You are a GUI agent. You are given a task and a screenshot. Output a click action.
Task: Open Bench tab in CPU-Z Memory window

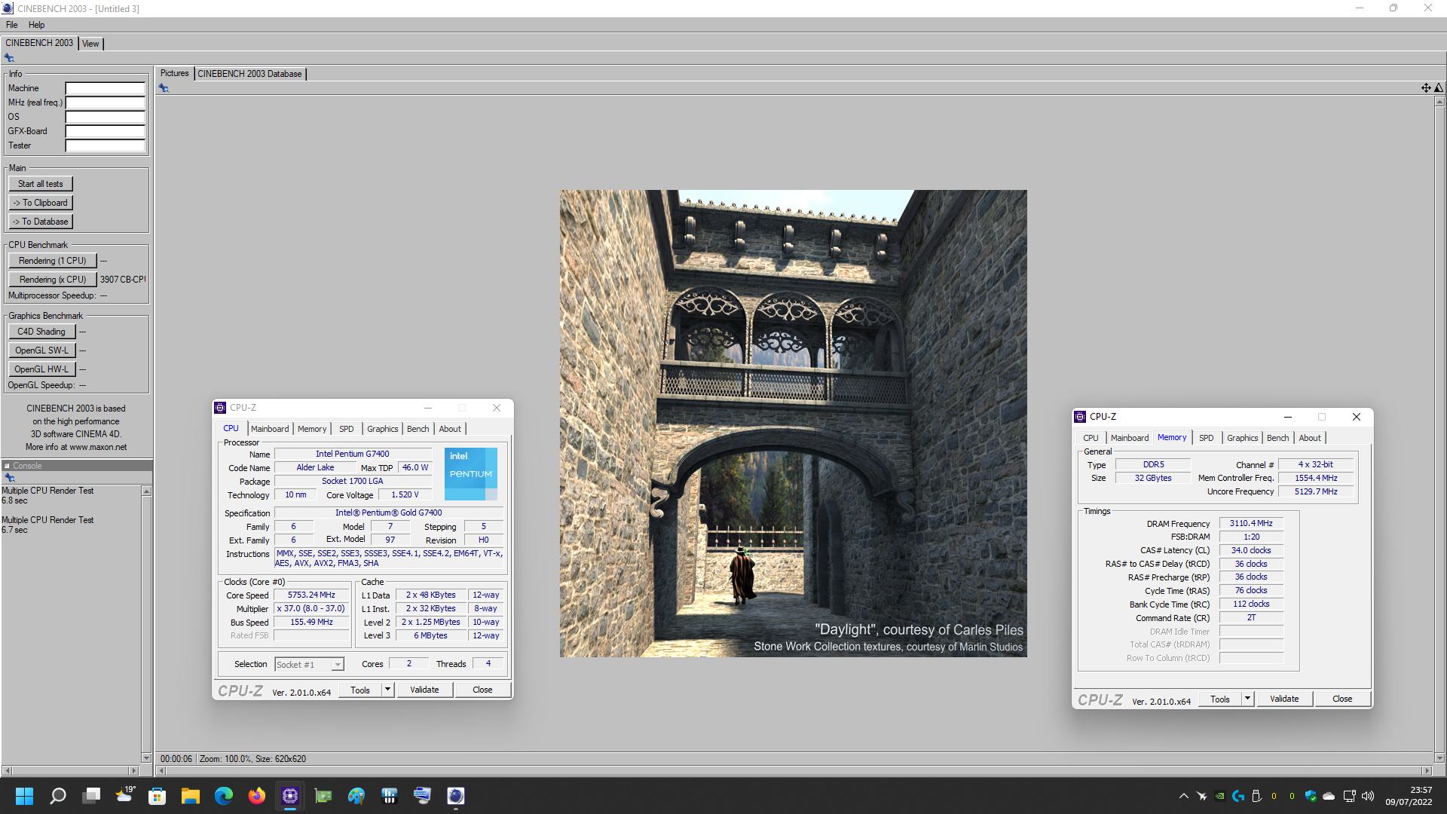pyautogui.click(x=1277, y=438)
